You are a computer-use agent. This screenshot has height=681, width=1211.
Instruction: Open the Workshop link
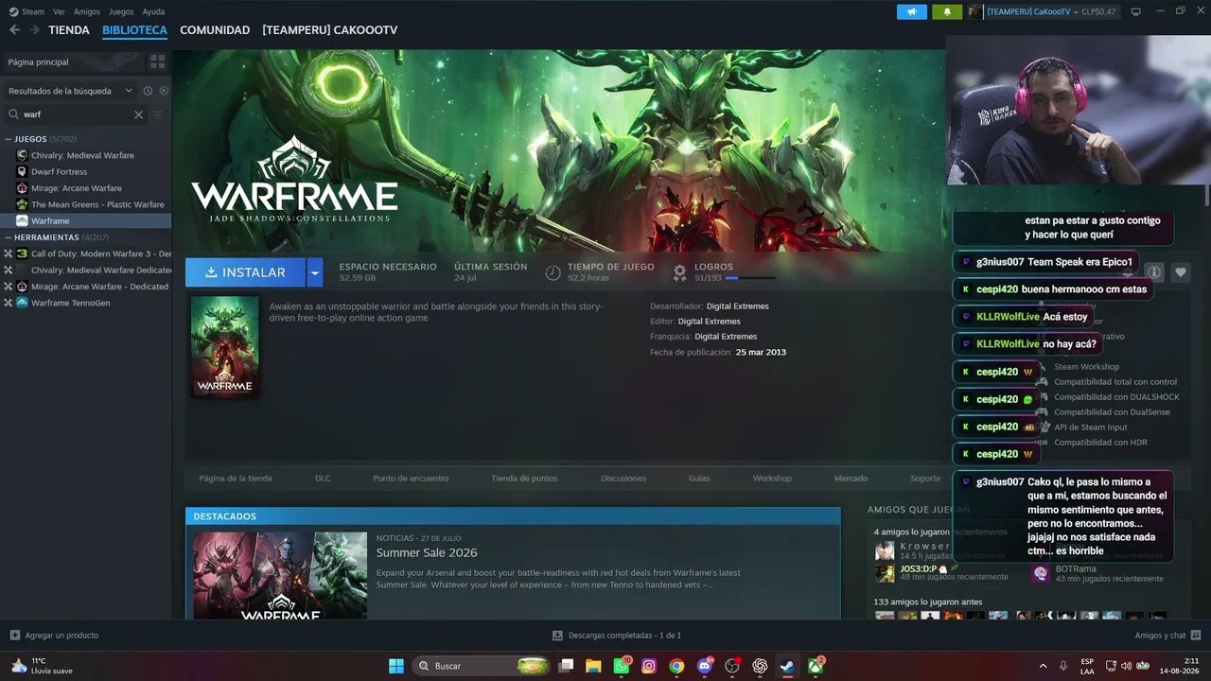[x=772, y=479]
